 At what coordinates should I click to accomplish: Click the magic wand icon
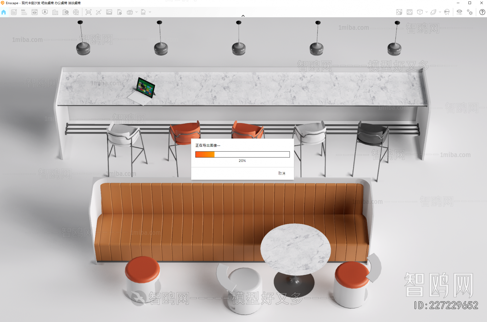click(x=99, y=12)
